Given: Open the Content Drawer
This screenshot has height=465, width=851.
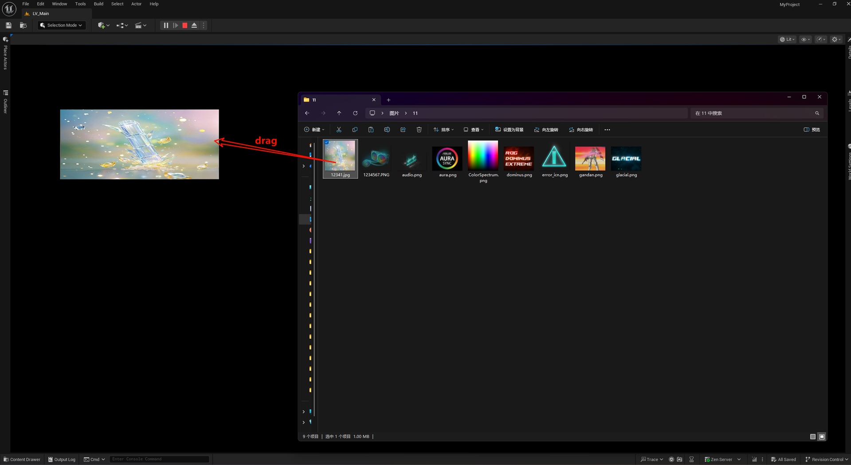Looking at the screenshot, I should 22,459.
